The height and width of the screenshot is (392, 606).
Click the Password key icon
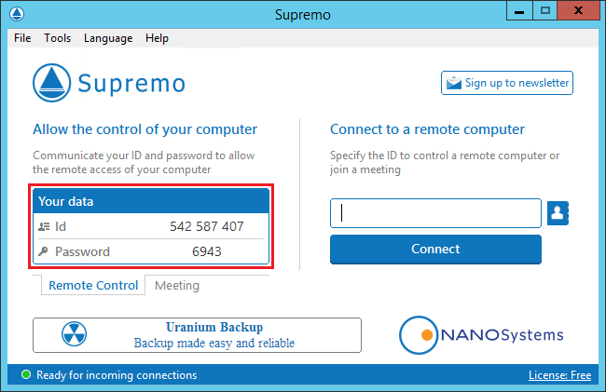pyautogui.click(x=43, y=251)
